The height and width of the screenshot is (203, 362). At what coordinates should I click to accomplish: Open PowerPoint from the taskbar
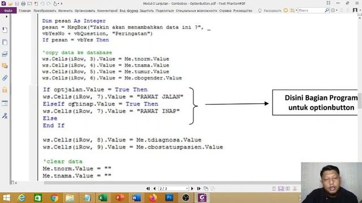point(119,198)
